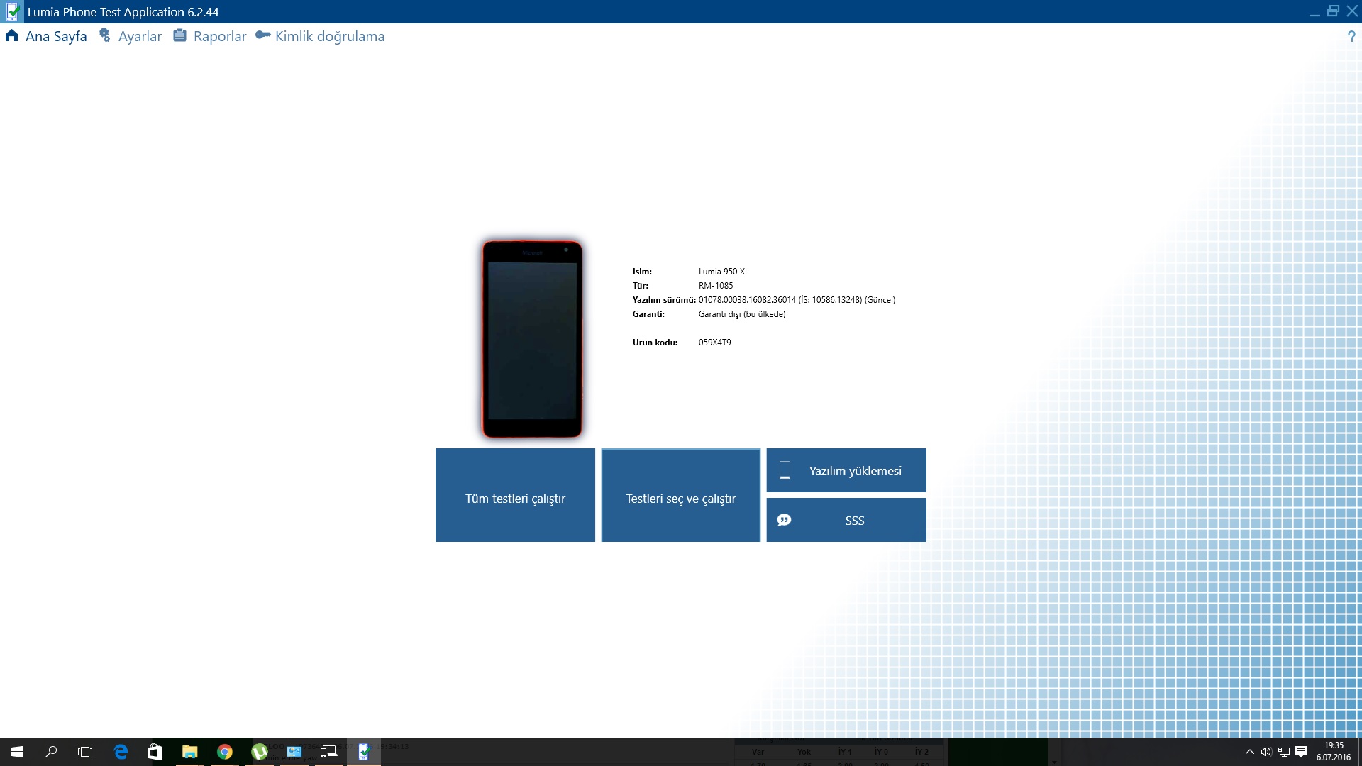Click the home icon beside Ana Sayfa
Viewport: 1362px width, 766px height.
tap(11, 35)
